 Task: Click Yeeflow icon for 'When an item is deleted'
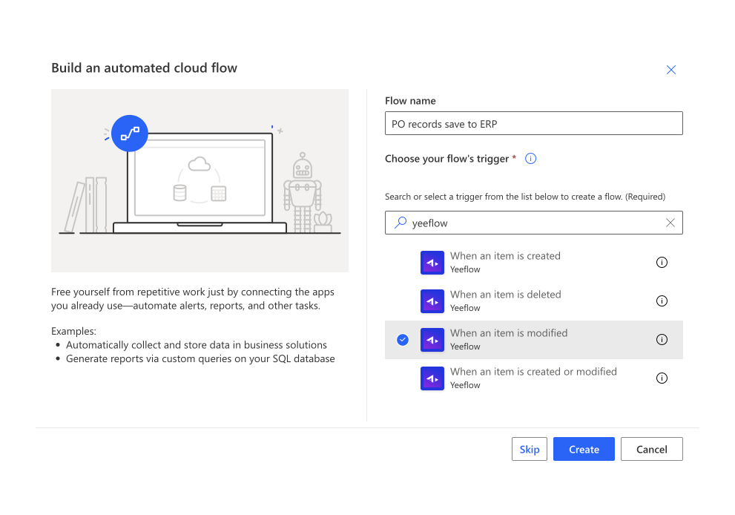[432, 301]
